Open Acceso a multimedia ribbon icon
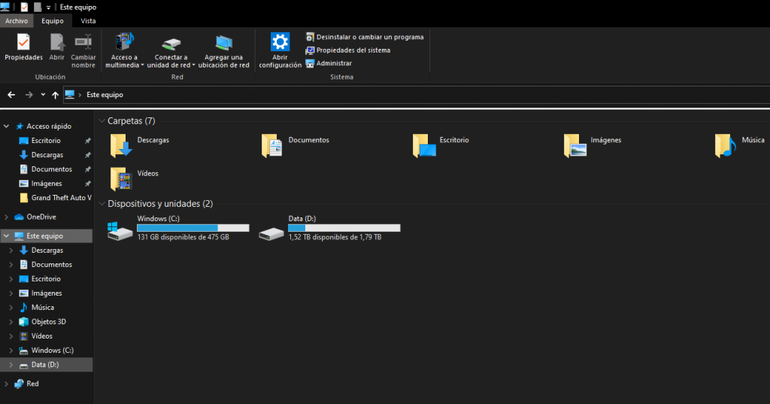The width and height of the screenshot is (770, 404). pos(123,43)
